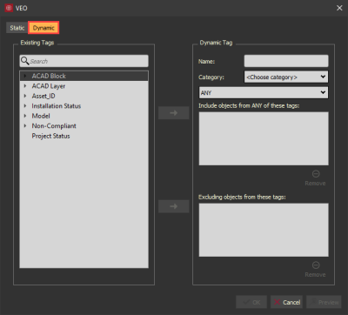
Task: Select the Project Status tag item
Action: pyautogui.click(x=50, y=136)
